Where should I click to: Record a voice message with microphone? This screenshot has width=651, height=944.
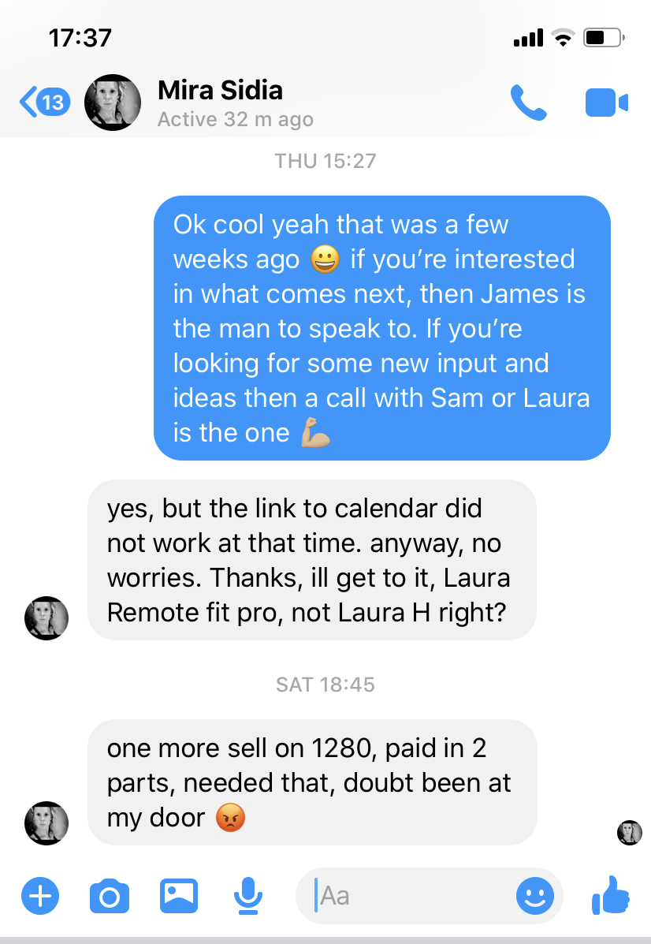(x=247, y=895)
